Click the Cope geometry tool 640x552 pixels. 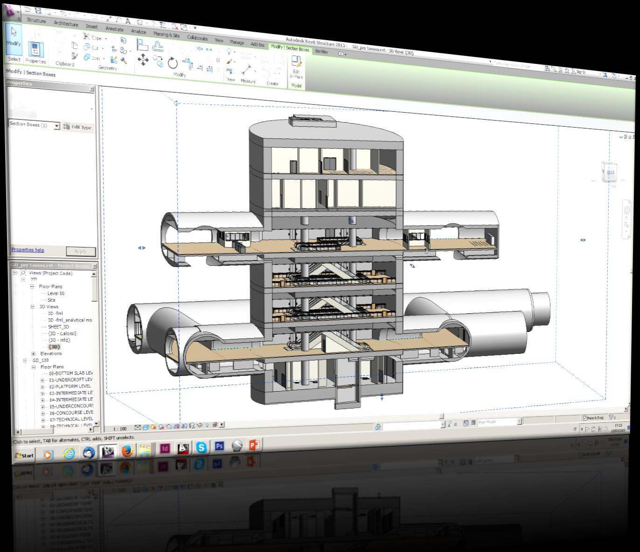coord(93,37)
